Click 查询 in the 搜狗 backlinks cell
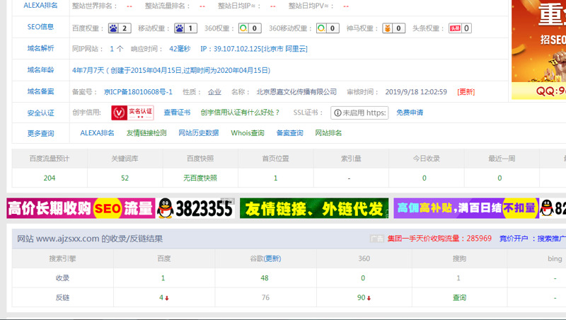 tap(459, 298)
